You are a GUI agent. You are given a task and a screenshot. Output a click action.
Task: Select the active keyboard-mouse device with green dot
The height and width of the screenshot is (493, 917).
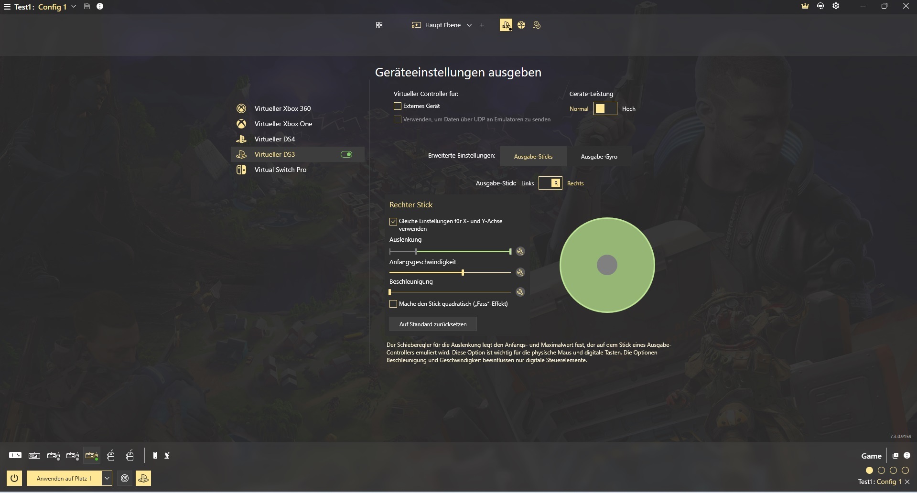[x=92, y=456]
